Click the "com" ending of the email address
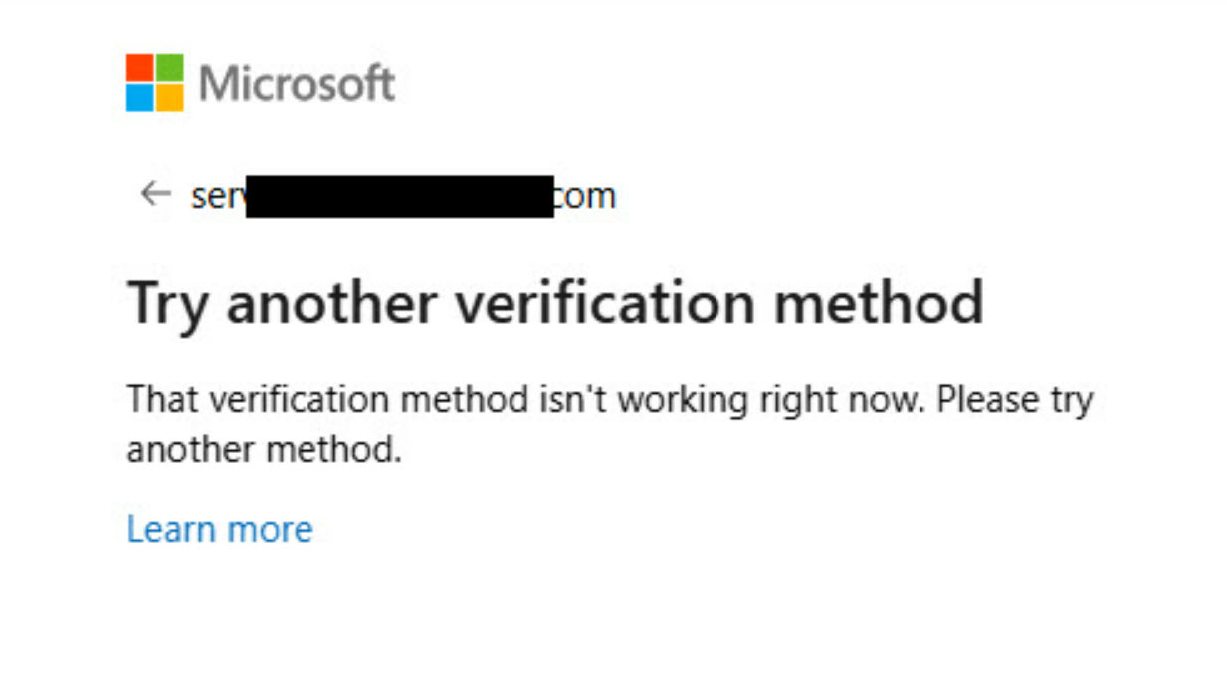This screenshot has width=1227, height=698. [x=585, y=196]
